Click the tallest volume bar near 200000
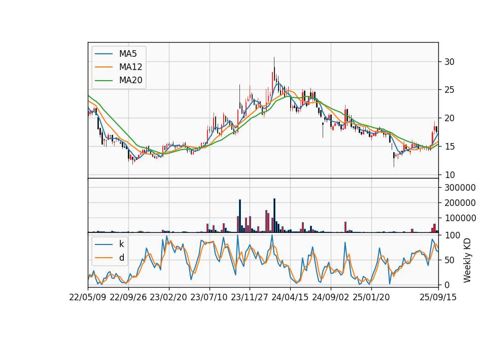 pos(274,215)
